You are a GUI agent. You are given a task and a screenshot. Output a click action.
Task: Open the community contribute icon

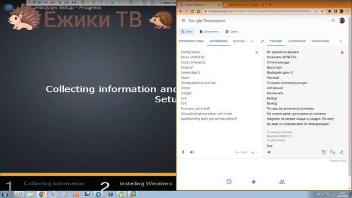pyautogui.click(x=282, y=182)
